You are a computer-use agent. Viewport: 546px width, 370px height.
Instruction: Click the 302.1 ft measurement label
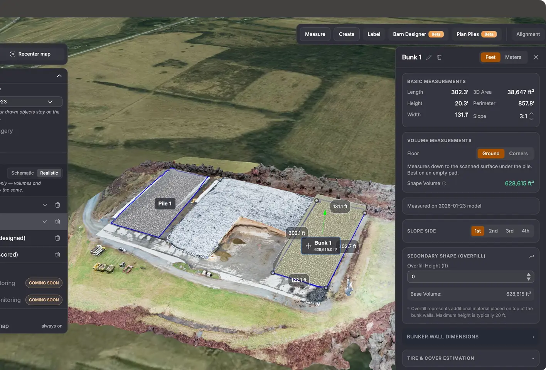[x=297, y=233]
